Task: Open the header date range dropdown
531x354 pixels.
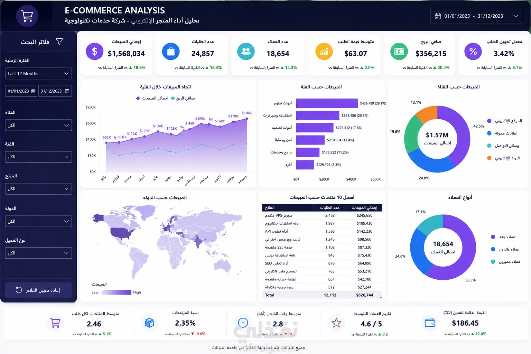Action: [476, 16]
